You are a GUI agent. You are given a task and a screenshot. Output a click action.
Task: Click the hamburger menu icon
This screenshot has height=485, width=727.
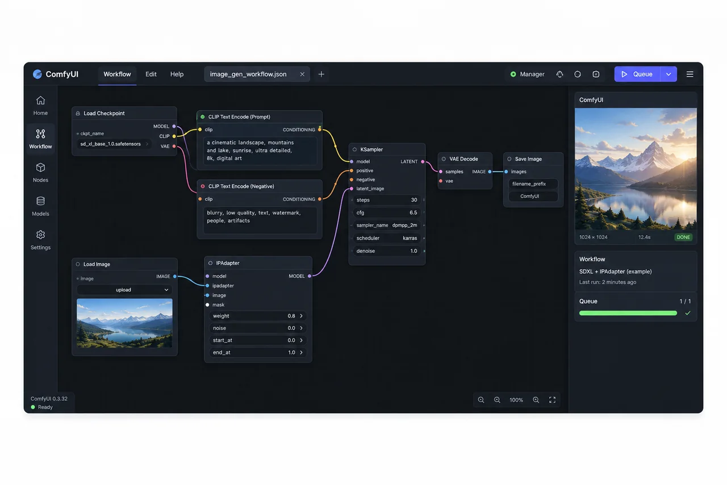point(690,74)
